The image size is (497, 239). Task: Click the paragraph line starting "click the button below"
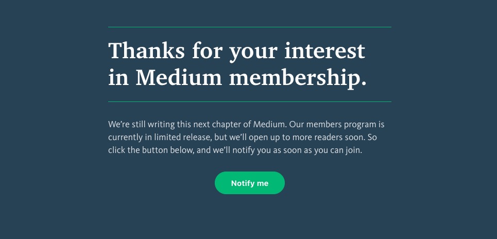coord(235,151)
